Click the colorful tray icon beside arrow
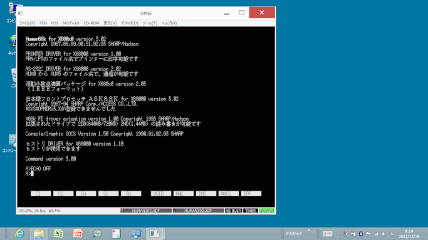 tap(345, 234)
